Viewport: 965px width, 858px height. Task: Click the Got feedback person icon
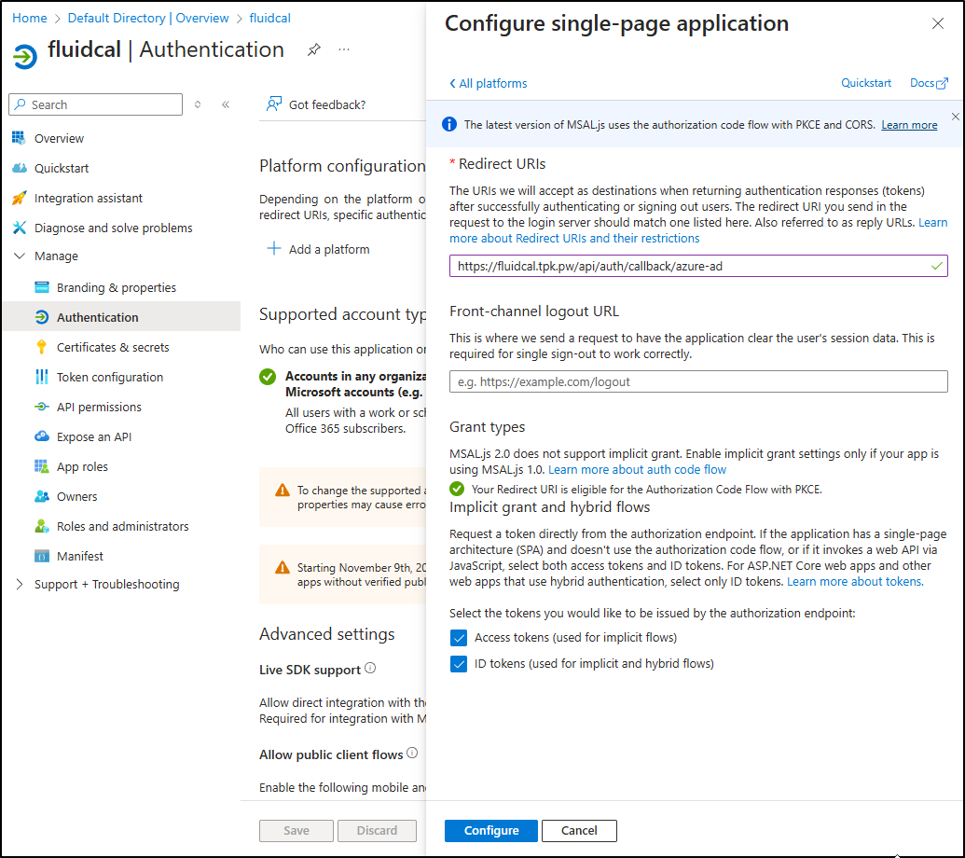274,104
